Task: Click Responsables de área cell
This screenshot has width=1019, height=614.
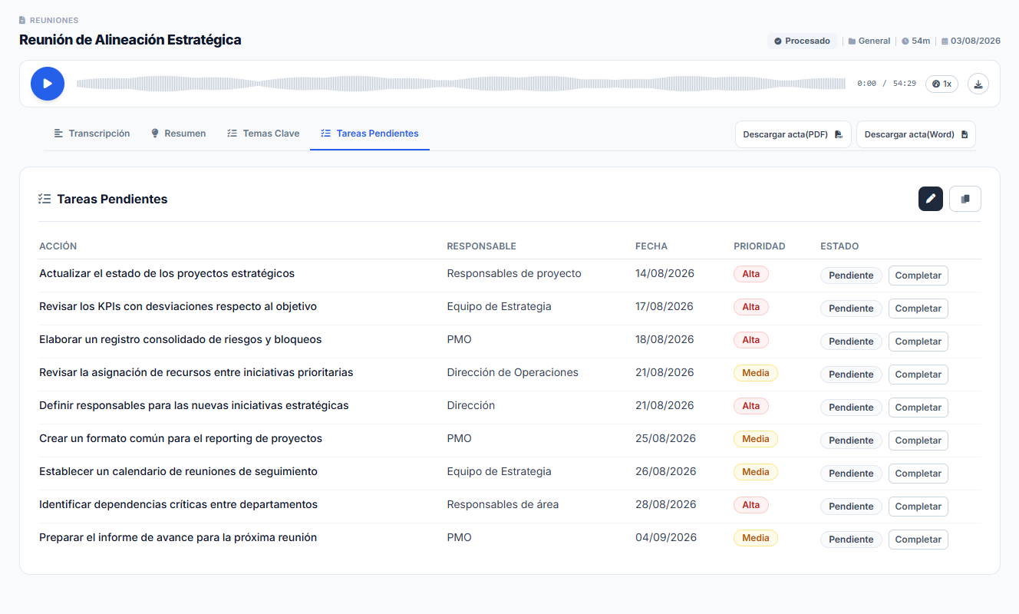Action: (x=503, y=504)
